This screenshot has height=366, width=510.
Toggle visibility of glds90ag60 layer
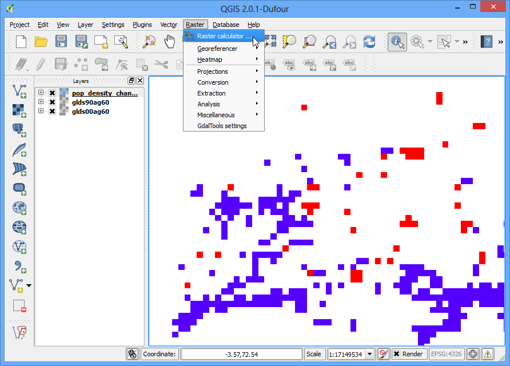(x=52, y=102)
